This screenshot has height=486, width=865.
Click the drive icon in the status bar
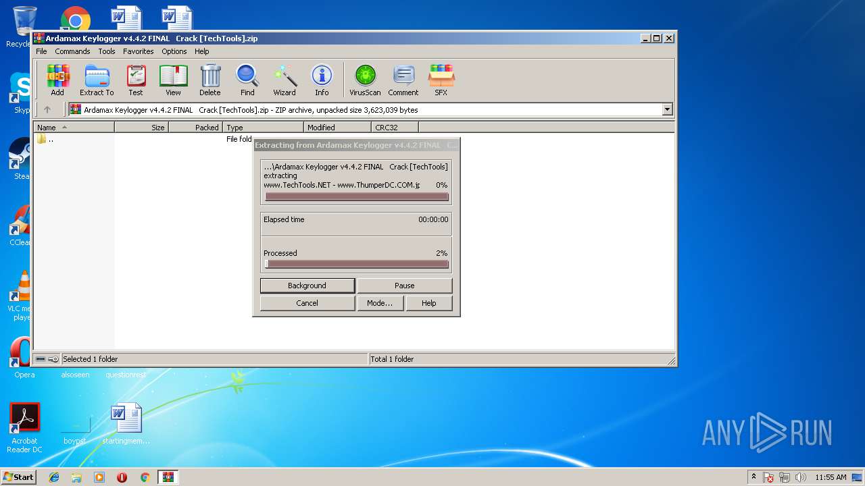(x=41, y=359)
